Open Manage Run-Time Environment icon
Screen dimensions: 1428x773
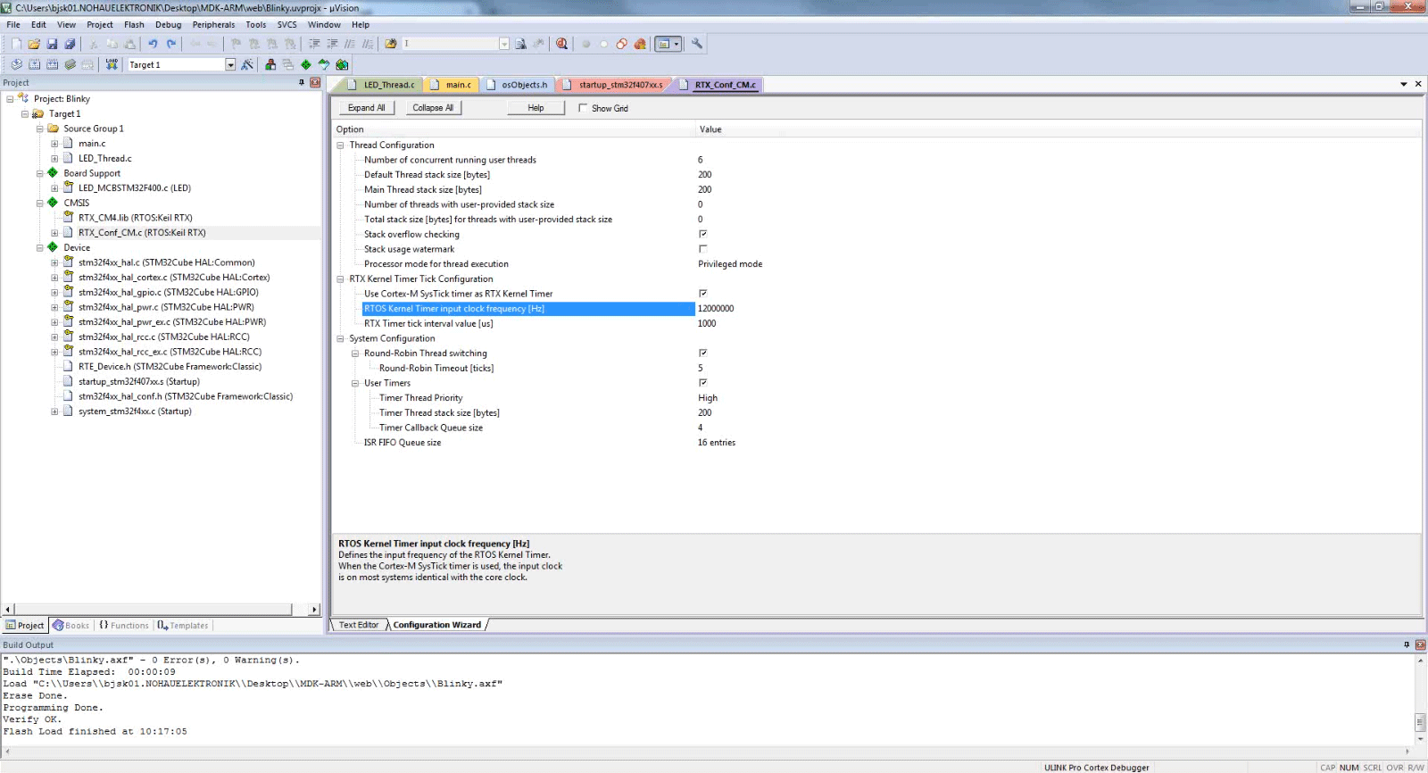point(306,64)
